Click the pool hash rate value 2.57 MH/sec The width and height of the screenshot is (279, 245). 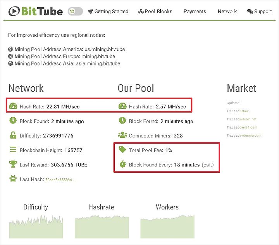(171, 106)
